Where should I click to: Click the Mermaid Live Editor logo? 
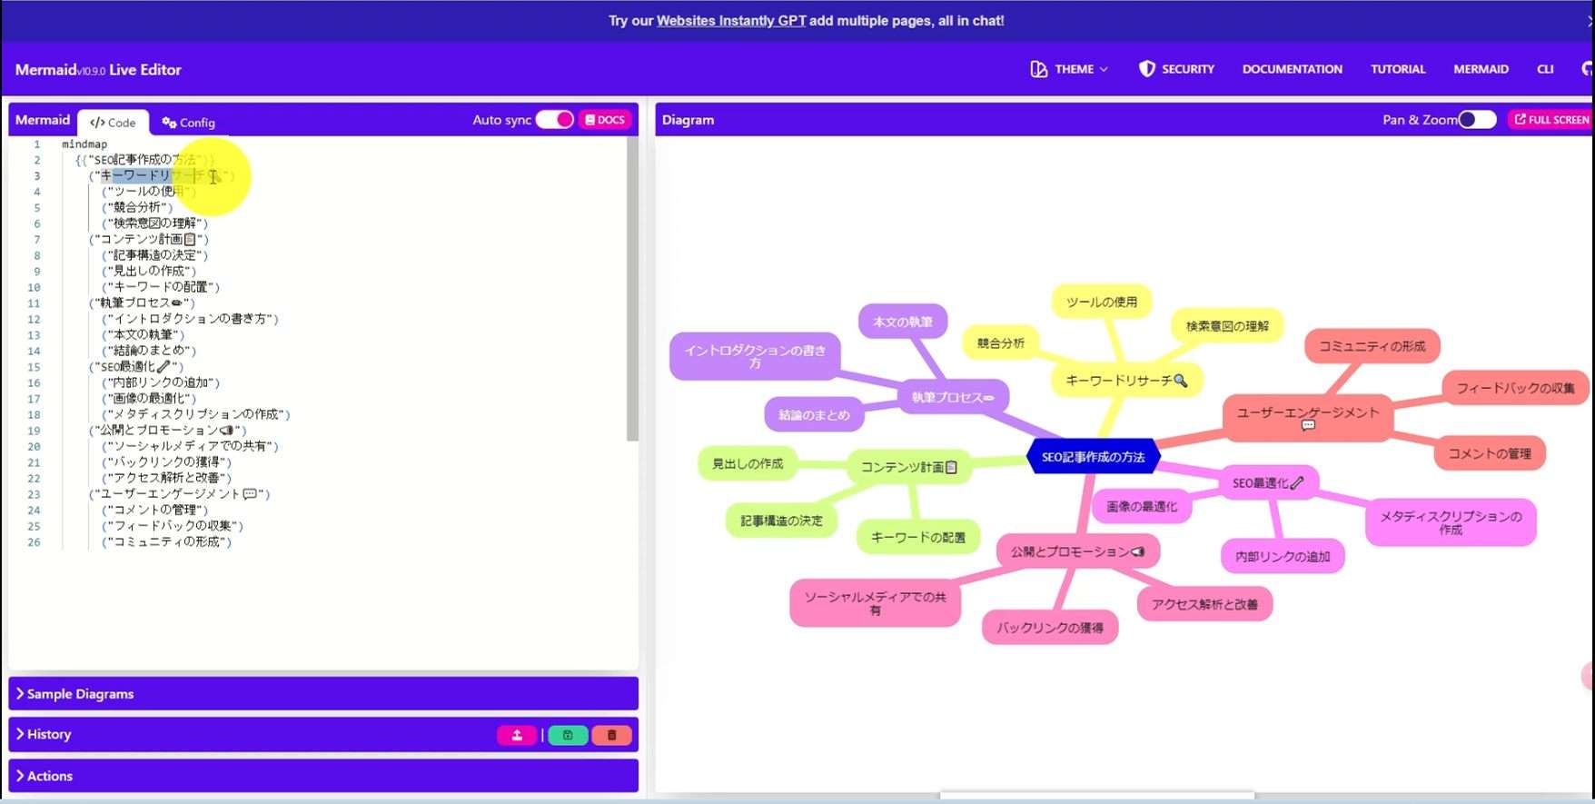98,70
